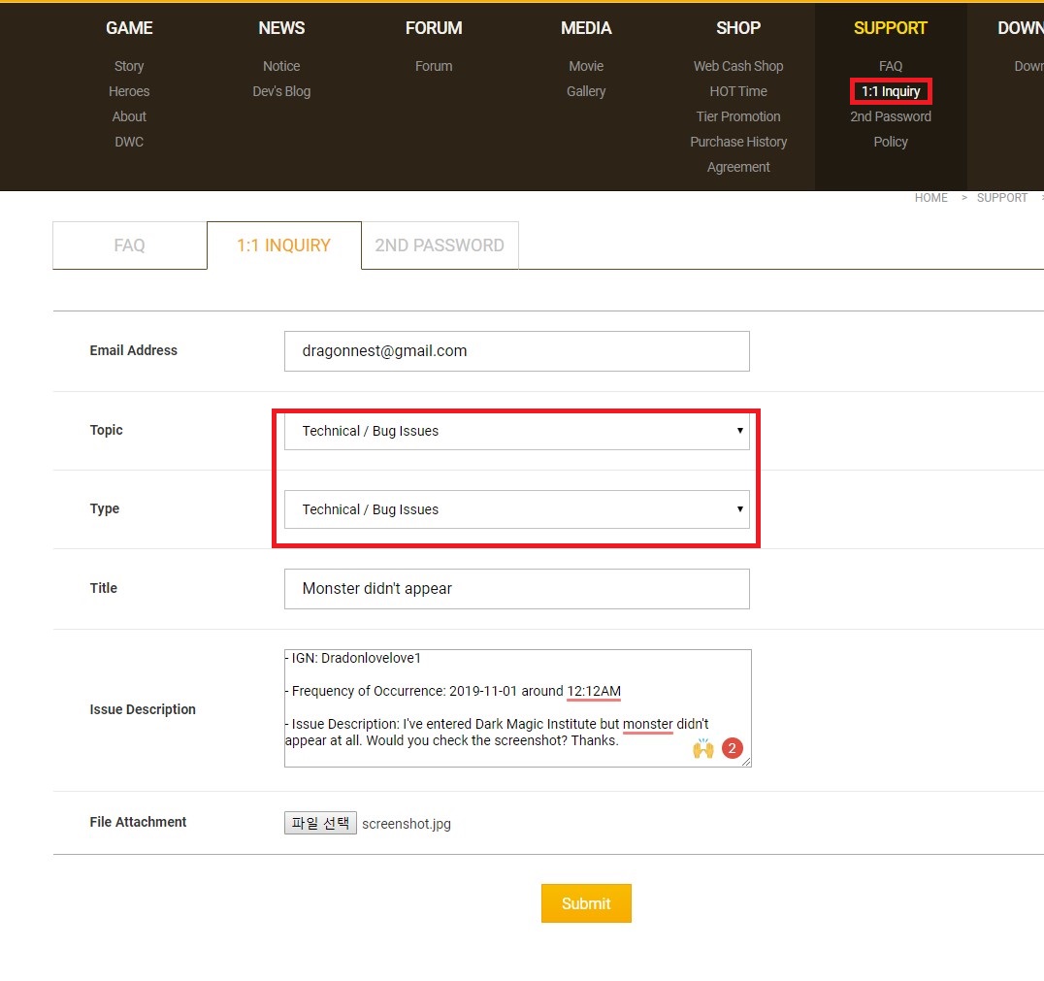Click the HOME breadcrumb link
The width and height of the screenshot is (1044, 981).
point(930,198)
